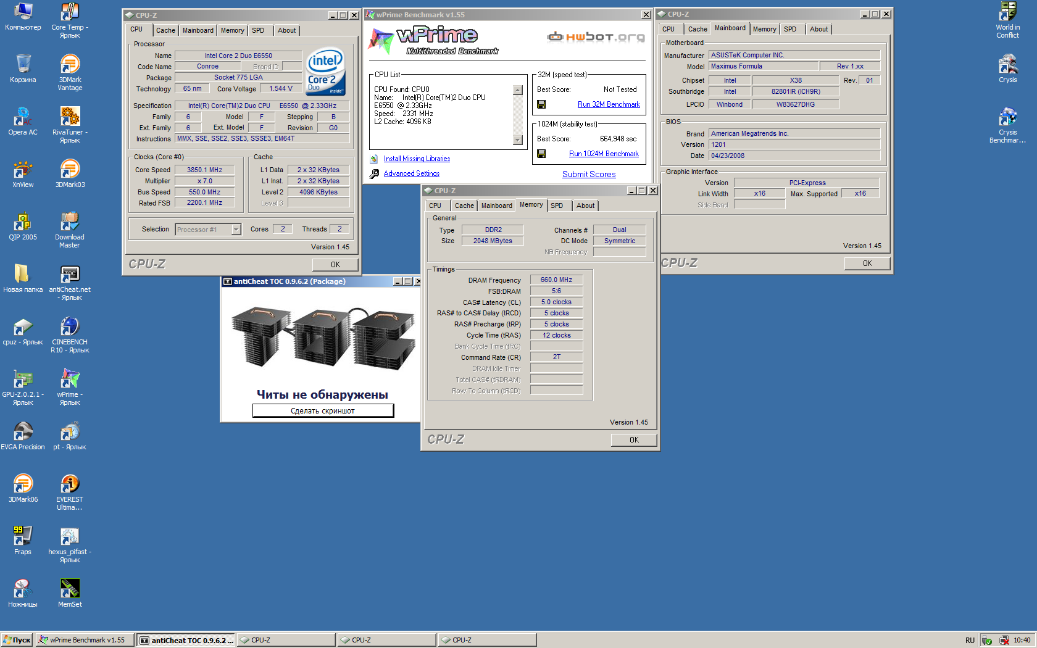Click the Сделать скриншот button

(323, 411)
